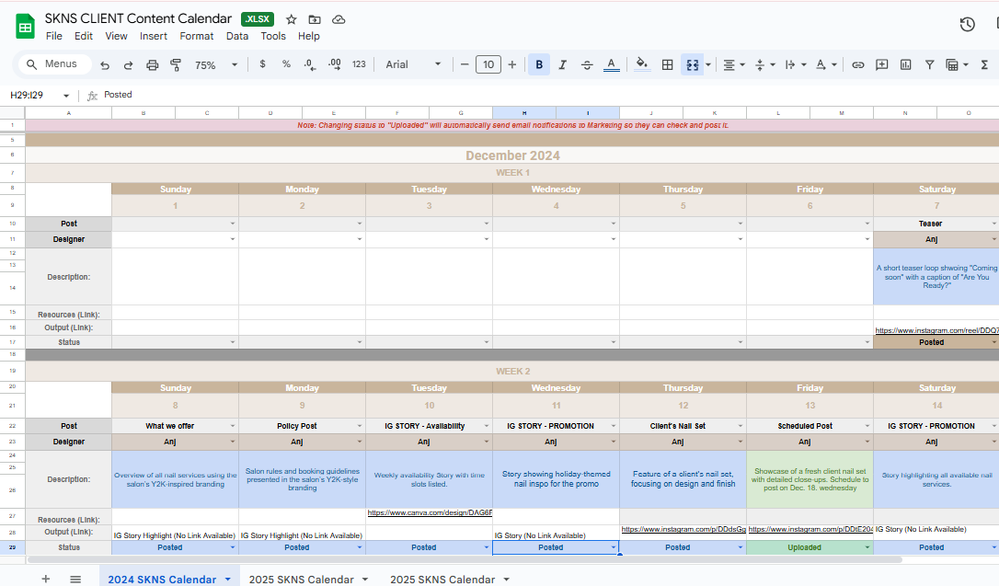
Task: Toggle bold formatting
Action: (x=539, y=64)
